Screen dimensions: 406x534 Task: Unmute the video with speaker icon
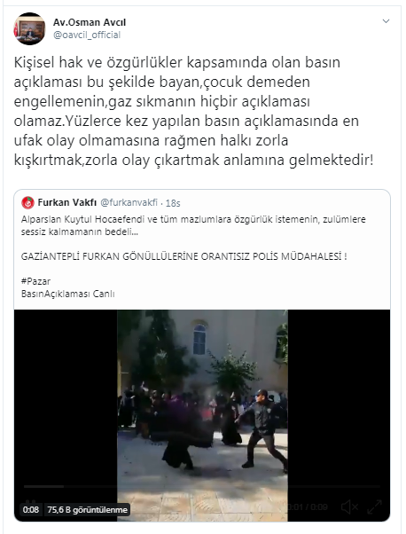349,507
